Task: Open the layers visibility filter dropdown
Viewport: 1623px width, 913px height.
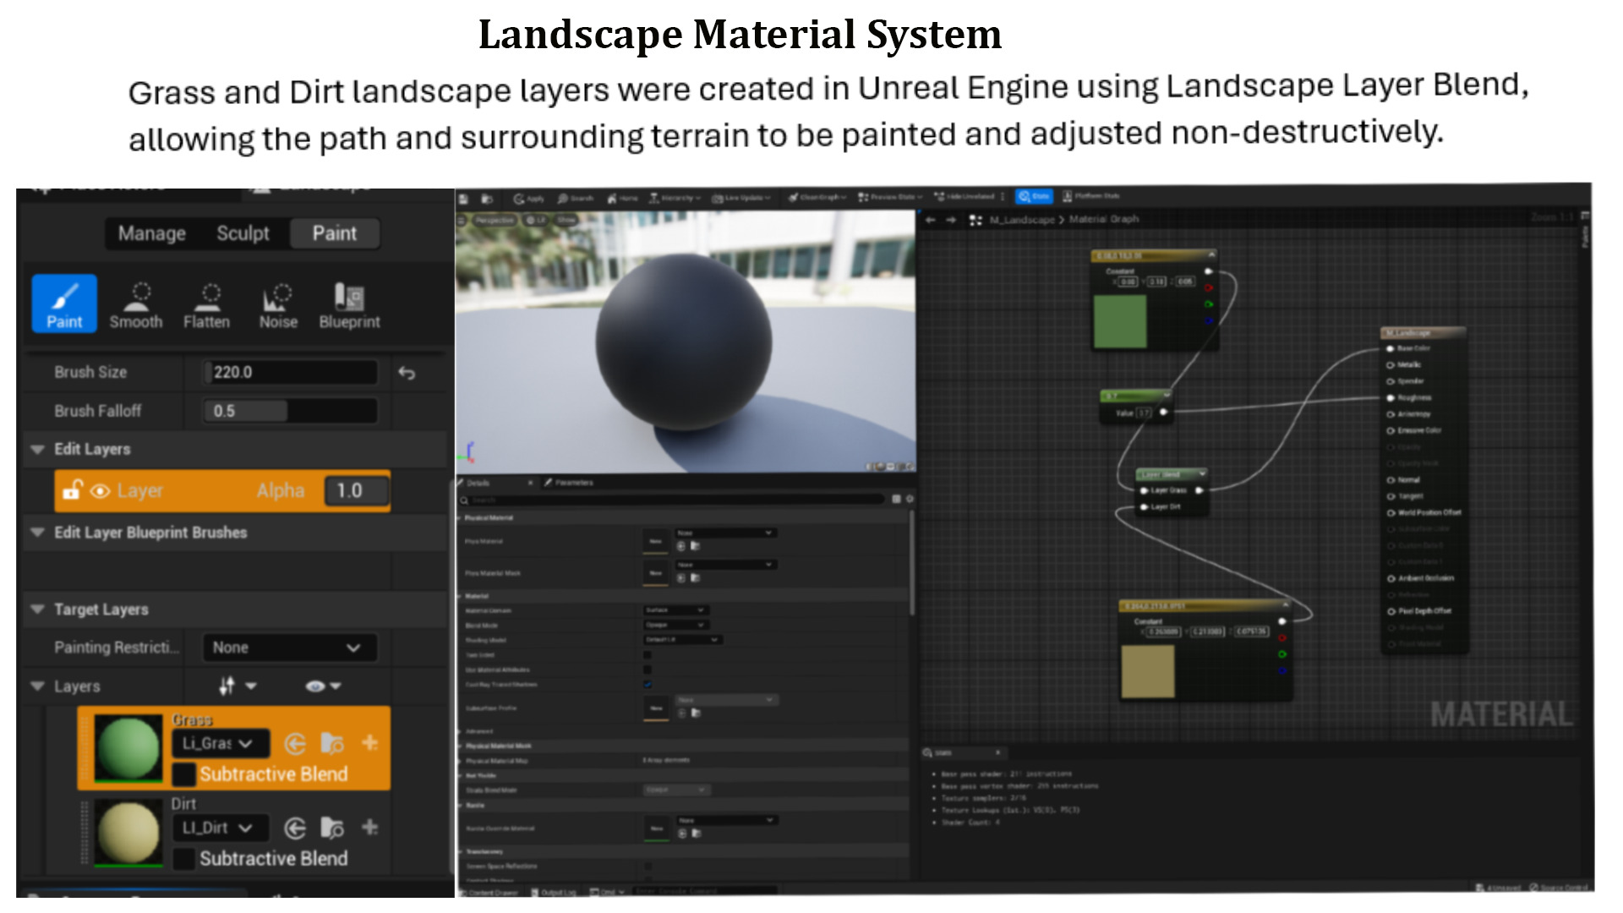Action: pyautogui.click(x=323, y=686)
